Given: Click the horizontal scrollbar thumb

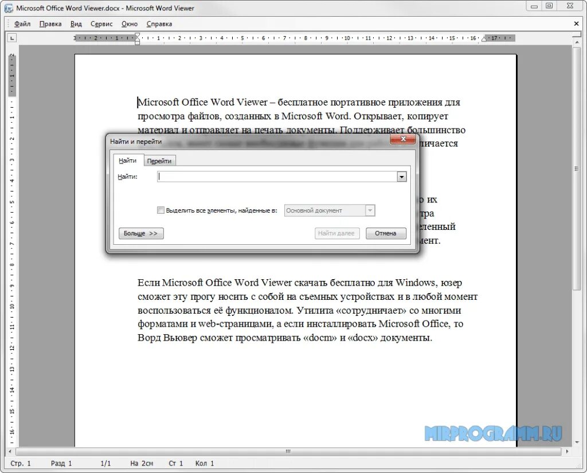Looking at the screenshot, I should point(288,451).
